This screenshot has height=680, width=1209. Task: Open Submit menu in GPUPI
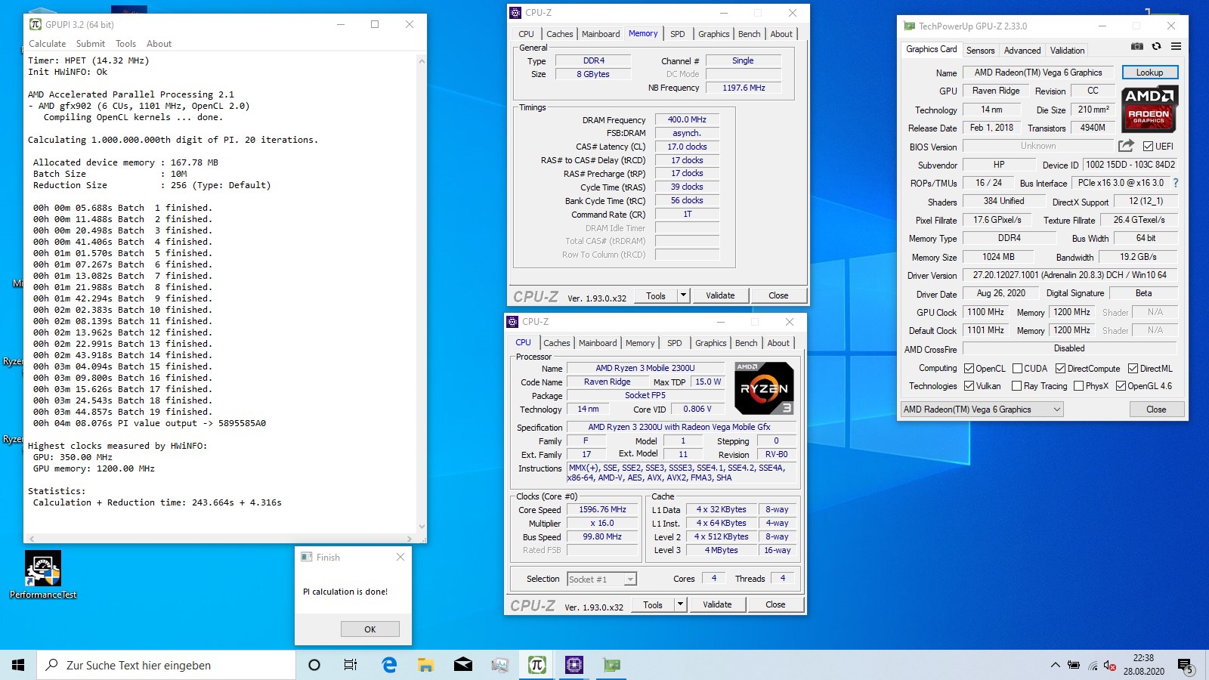[91, 44]
